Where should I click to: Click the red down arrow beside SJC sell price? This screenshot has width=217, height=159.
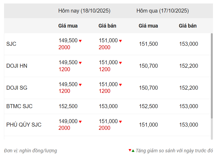tap(120, 41)
